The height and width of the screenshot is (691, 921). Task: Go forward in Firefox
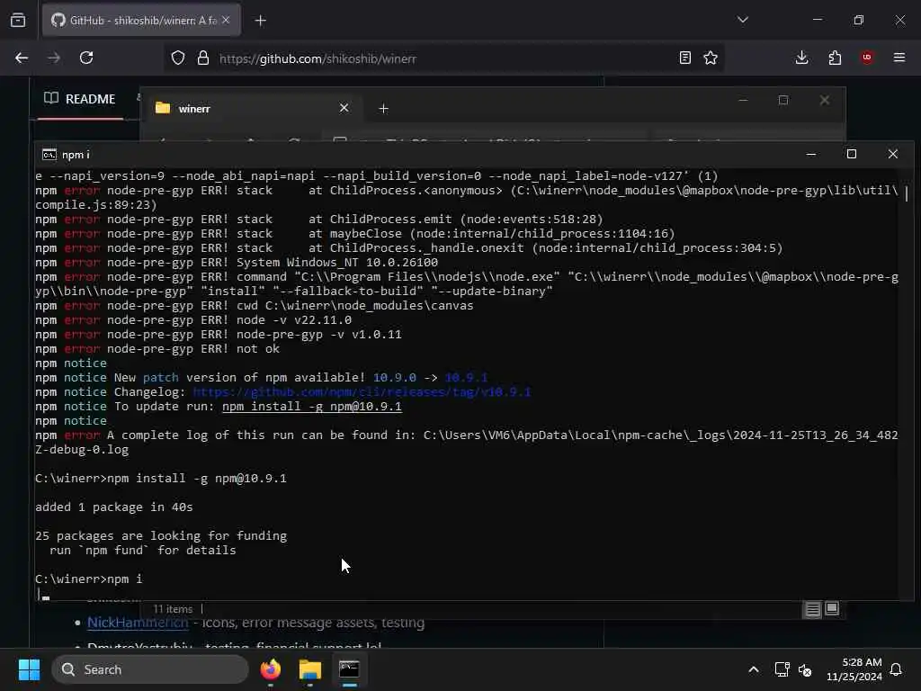[x=54, y=58]
